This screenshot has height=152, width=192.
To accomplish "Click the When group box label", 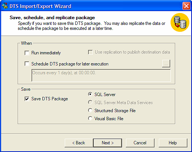I will [x=26, y=43].
